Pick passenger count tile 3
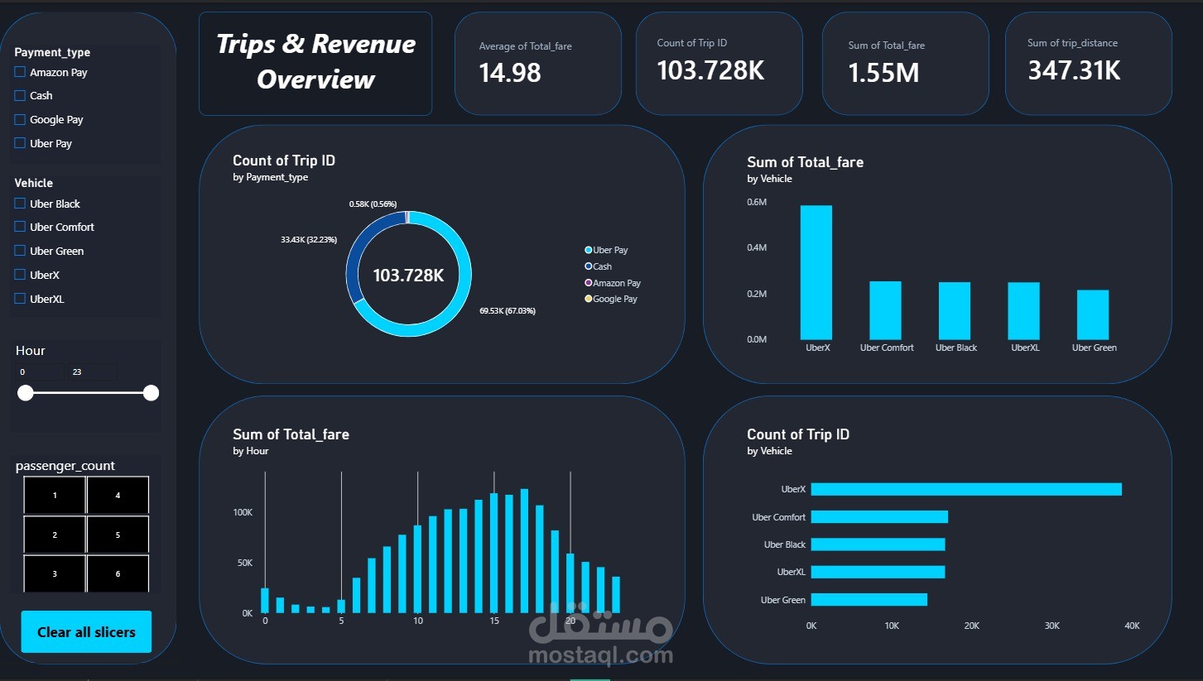 click(x=55, y=573)
